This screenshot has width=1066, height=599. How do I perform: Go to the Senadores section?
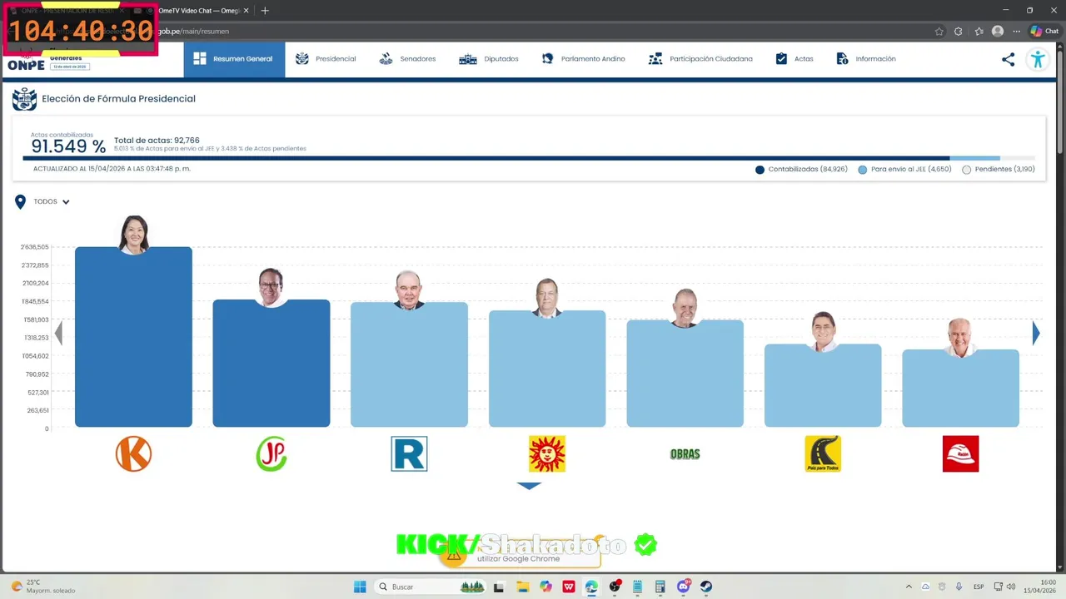click(x=407, y=59)
